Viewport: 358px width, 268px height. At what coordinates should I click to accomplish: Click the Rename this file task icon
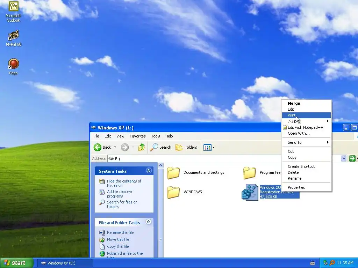(x=102, y=232)
